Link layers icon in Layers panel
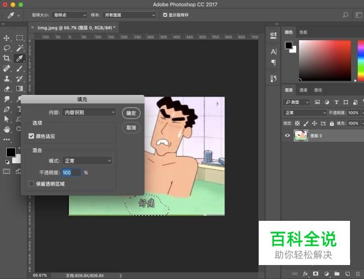This screenshot has width=364, height=279. [x=295, y=274]
